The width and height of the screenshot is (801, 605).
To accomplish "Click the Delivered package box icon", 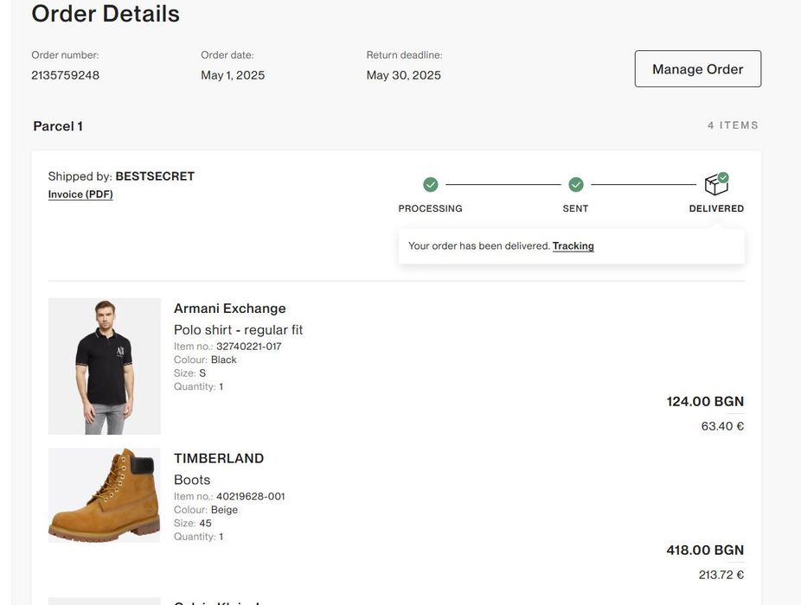I will 716,184.
